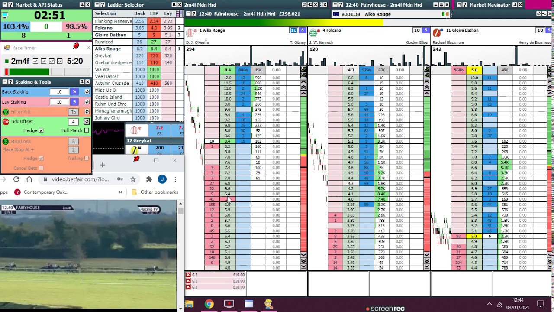
Task: Click refresh icon beside Lay Staking
Action: click(x=87, y=102)
